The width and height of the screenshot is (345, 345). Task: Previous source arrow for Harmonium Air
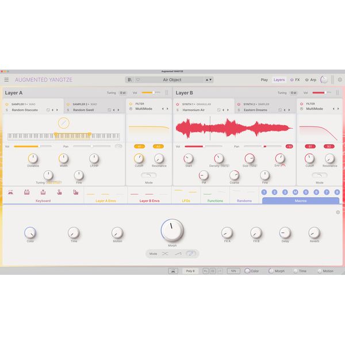[223, 110]
